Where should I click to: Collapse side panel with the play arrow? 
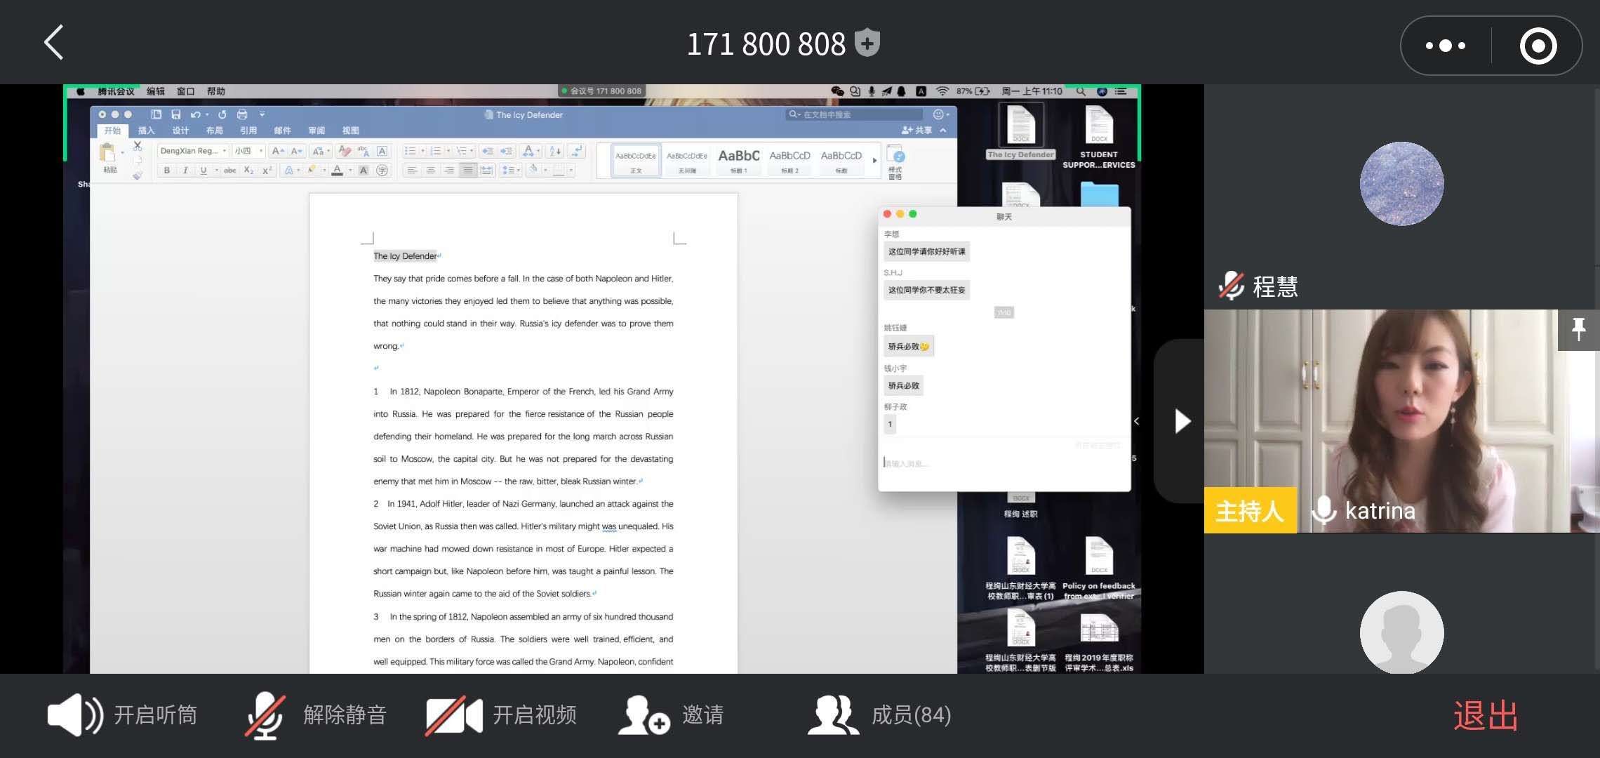pyautogui.click(x=1182, y=421)
